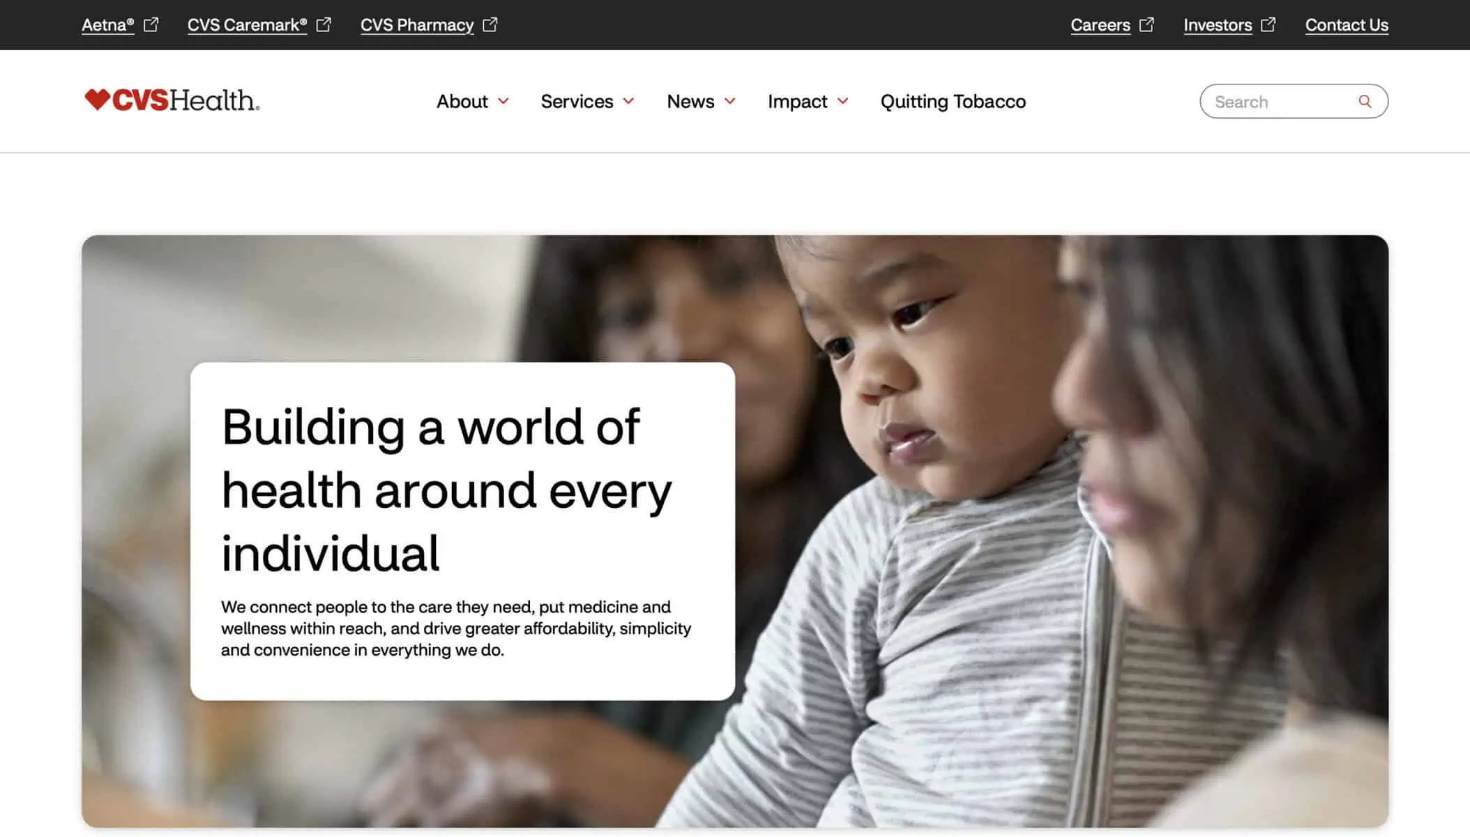Click the CVS Health heart logo
The width and height of the screenshot is (1470, 837).
click(x=172, y=100)
